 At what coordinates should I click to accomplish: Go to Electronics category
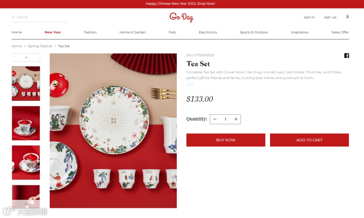click(x=208, y=32)
